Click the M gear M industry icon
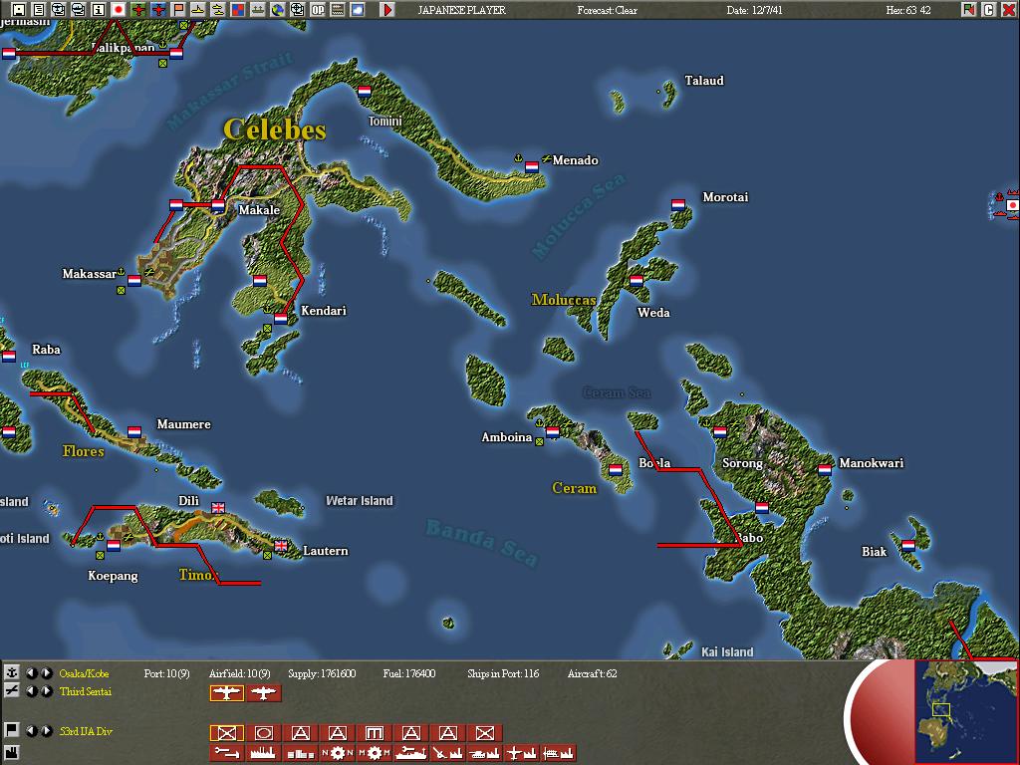The height and width of the screenshot is (765, 1020). coord(375,753)
